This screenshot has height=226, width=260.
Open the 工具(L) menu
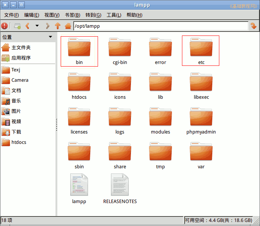point(114,15)
